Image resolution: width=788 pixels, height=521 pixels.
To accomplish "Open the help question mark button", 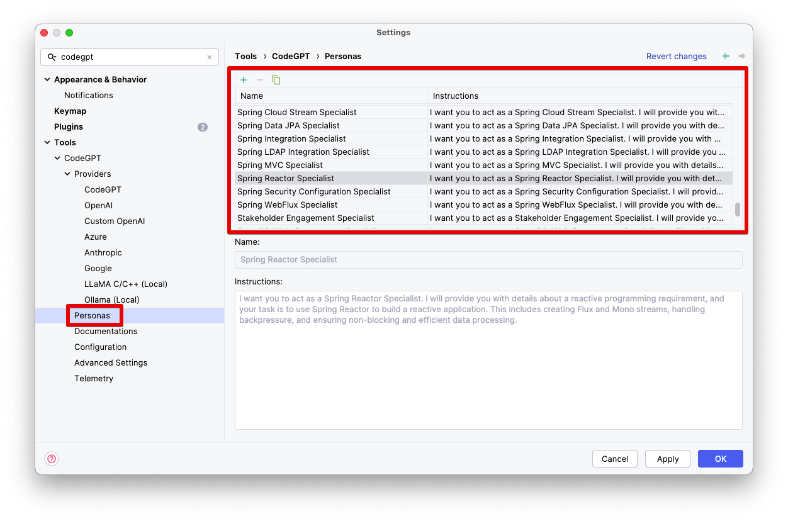I will click(52, 459).
